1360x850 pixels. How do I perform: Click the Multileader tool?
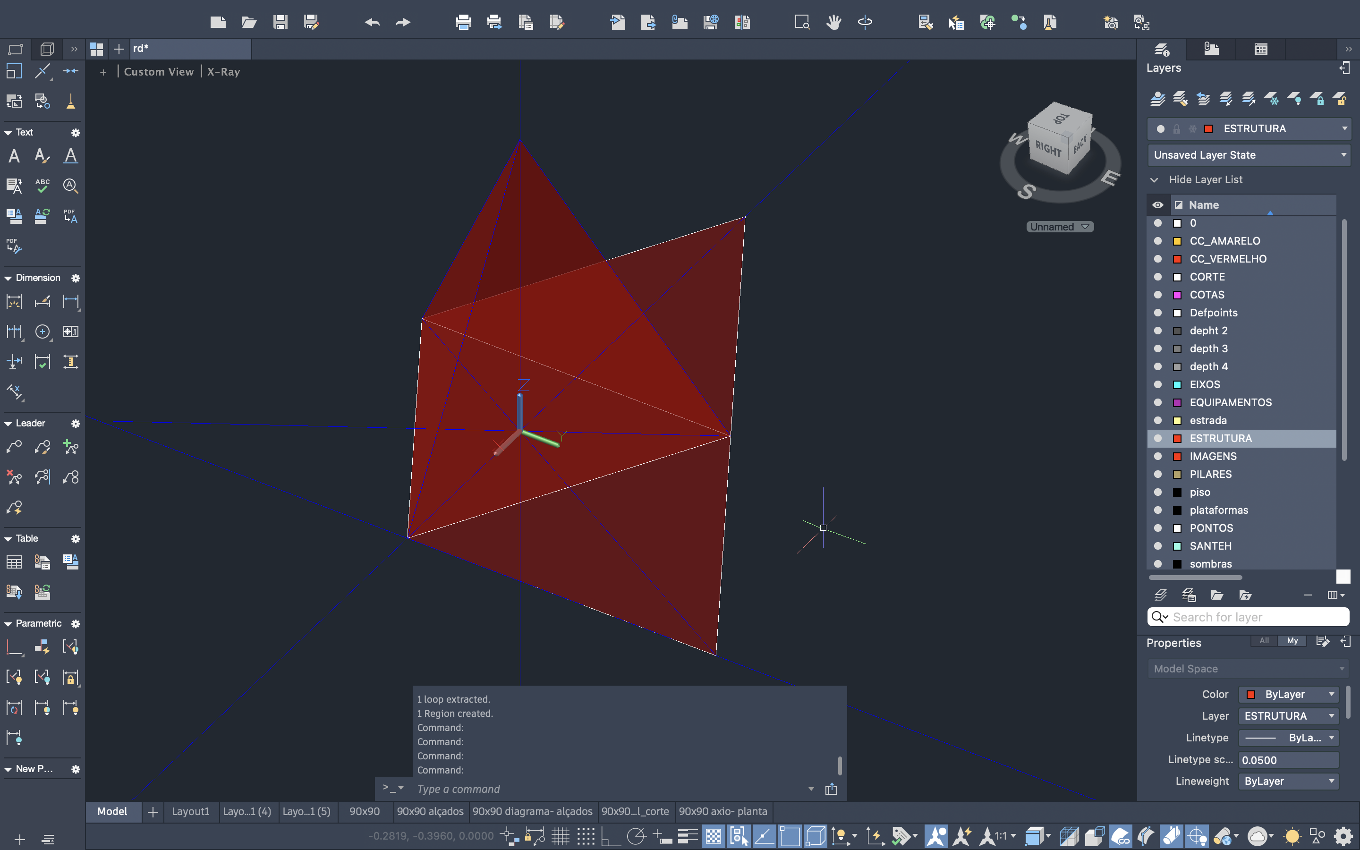coord(14,448)
